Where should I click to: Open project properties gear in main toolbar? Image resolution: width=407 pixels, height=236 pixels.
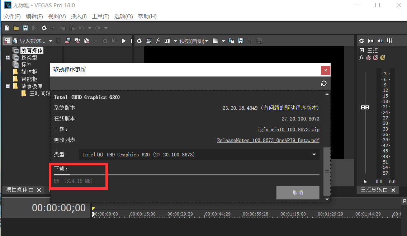point(44,28)
